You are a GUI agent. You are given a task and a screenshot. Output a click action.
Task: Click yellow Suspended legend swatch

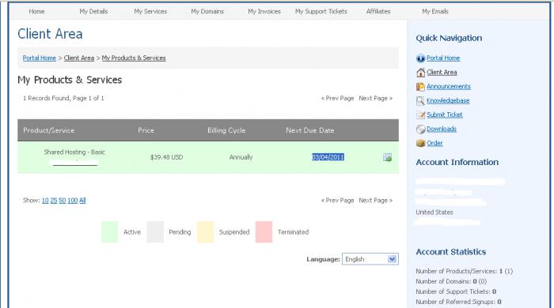point(205,232)
